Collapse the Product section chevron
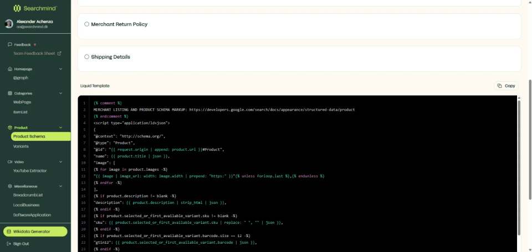Image resolution: width=532 pixels, height=252 pixels. point(61,128)
